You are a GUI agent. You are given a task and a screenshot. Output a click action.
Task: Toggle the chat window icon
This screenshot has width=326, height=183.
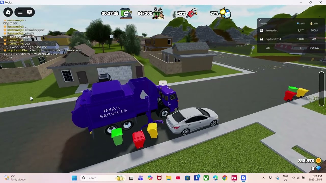coord(29,12)
